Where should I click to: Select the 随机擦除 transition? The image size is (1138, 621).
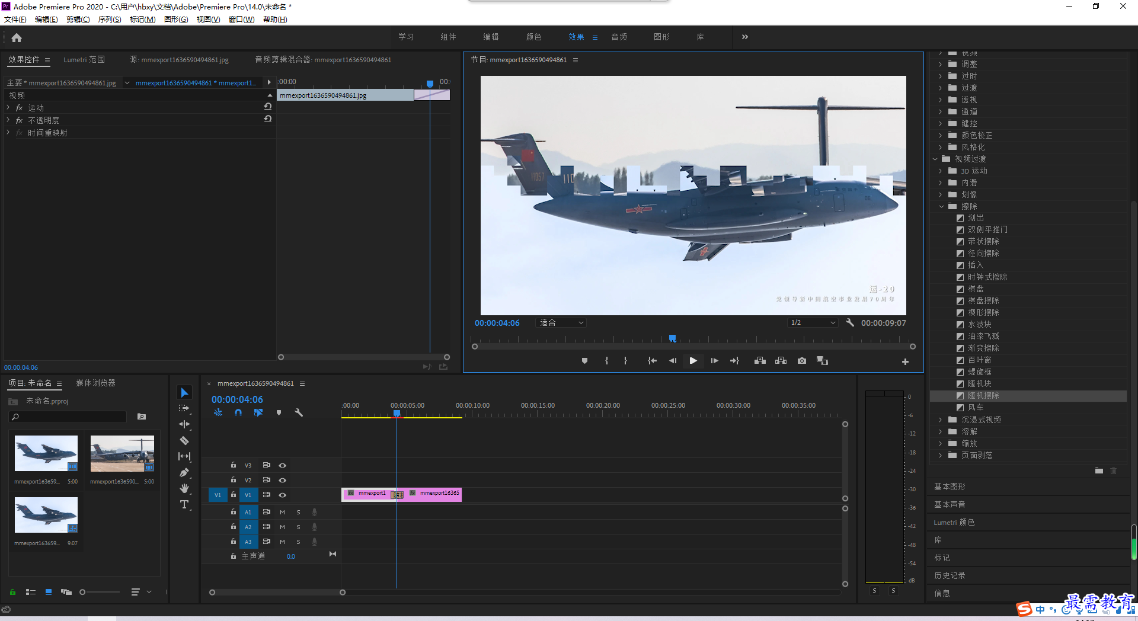click(x=983, y=396)
